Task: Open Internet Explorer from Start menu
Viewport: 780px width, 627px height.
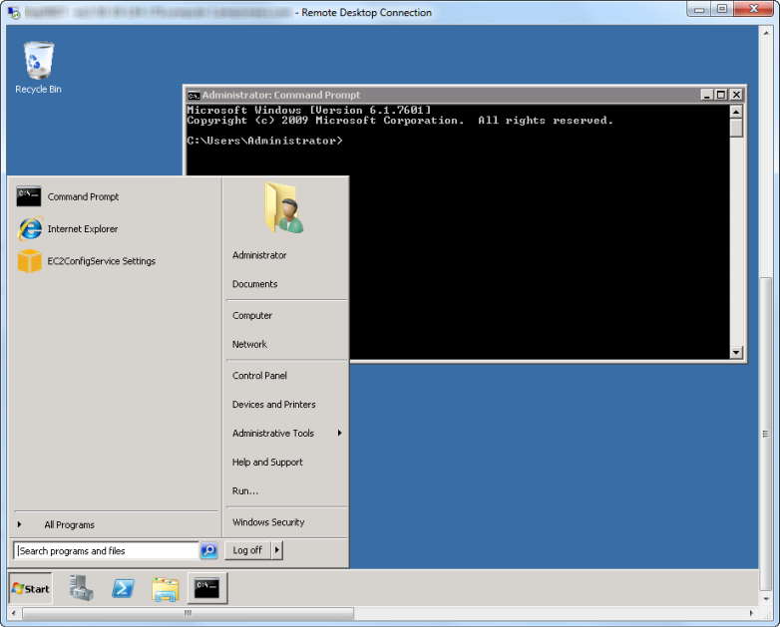Action: coord(82,229)
